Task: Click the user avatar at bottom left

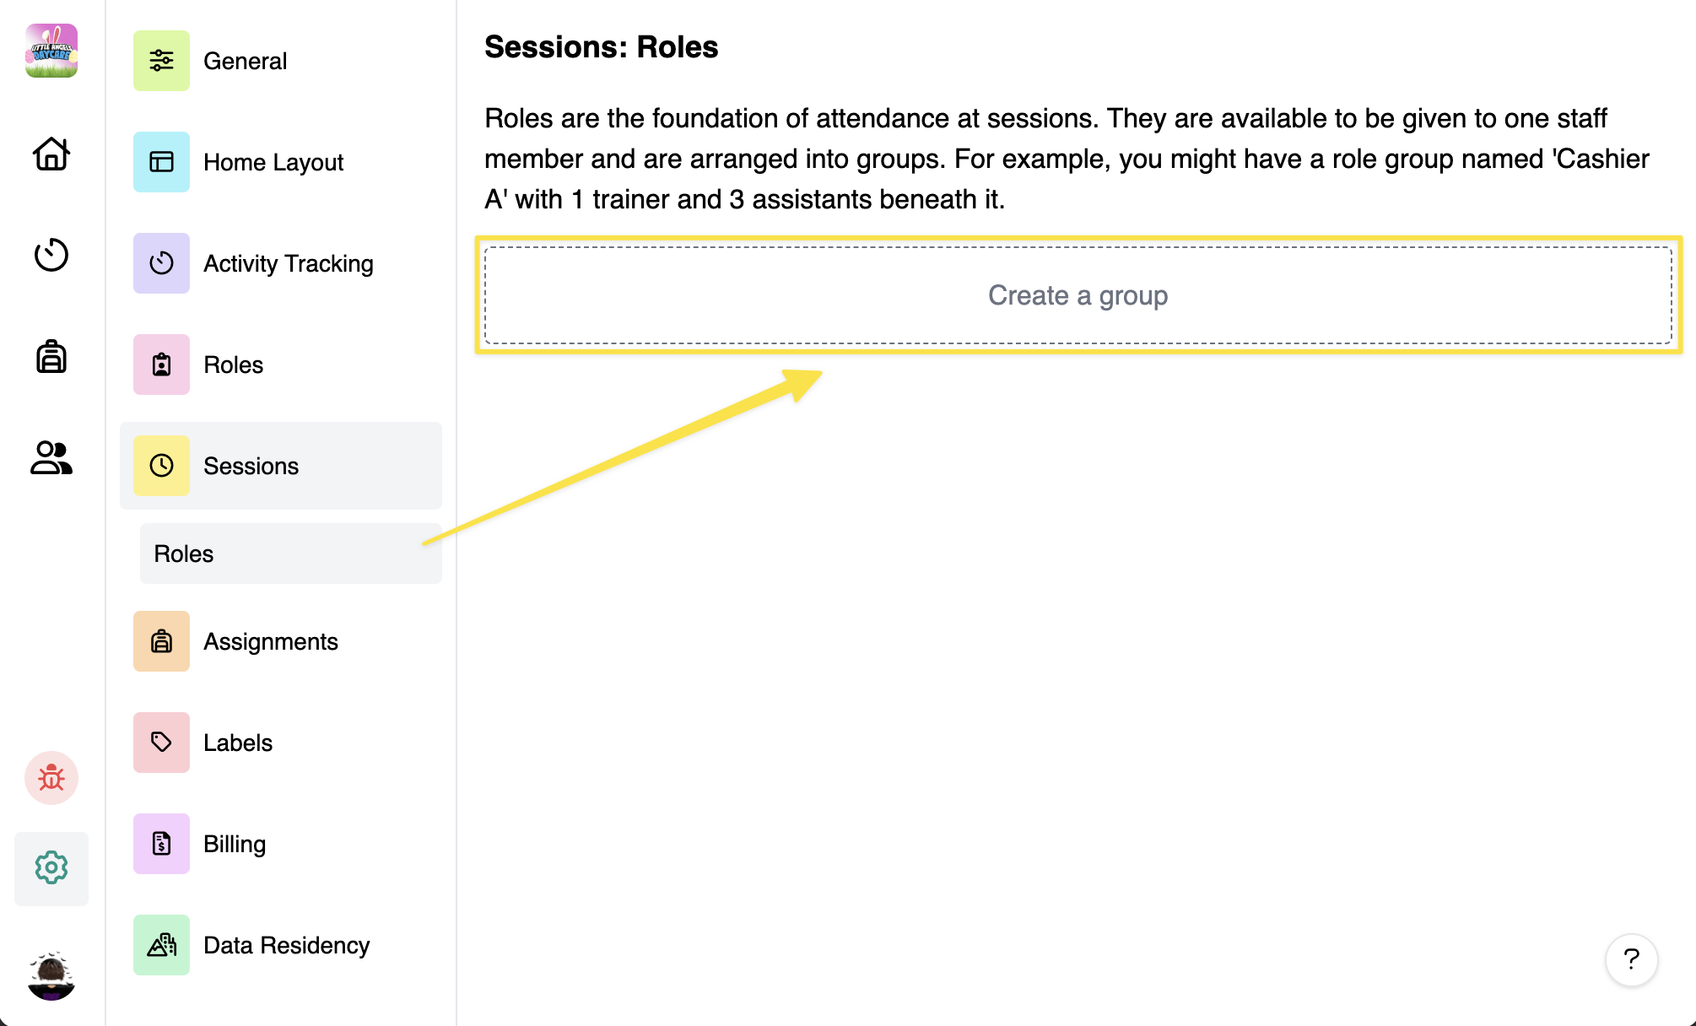Action: (51, 976)
